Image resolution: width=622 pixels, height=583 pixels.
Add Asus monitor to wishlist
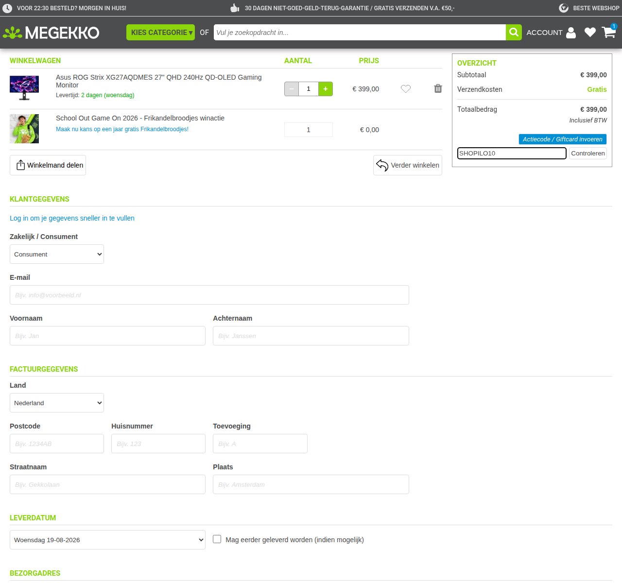pyautogui.click(x=406, y=89)
